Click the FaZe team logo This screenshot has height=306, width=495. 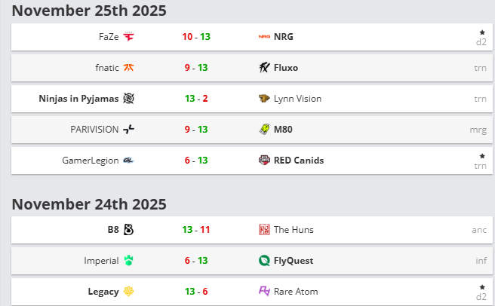(128, 37)
